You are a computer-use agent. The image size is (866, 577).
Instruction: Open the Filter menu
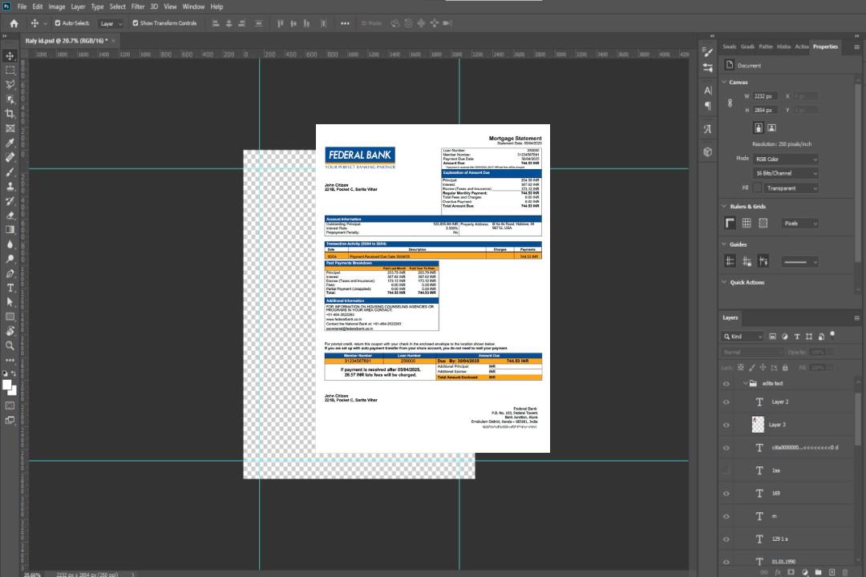click(138, 6)
